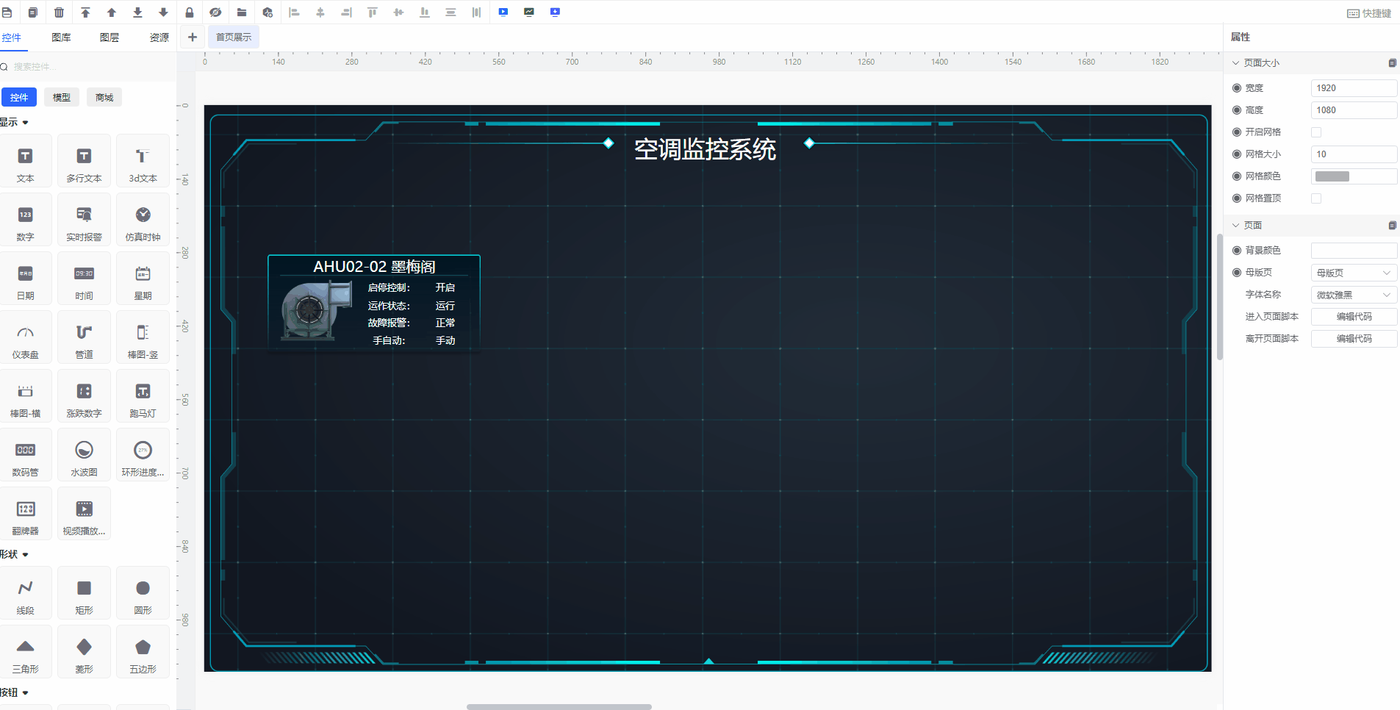Screen dimensions: 1400x710
Task: Open the 母版页 dropdown
Action: 1354,273
